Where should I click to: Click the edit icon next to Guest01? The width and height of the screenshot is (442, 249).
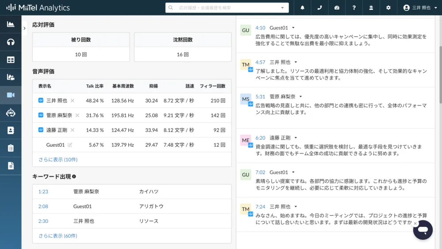[70, 145]
